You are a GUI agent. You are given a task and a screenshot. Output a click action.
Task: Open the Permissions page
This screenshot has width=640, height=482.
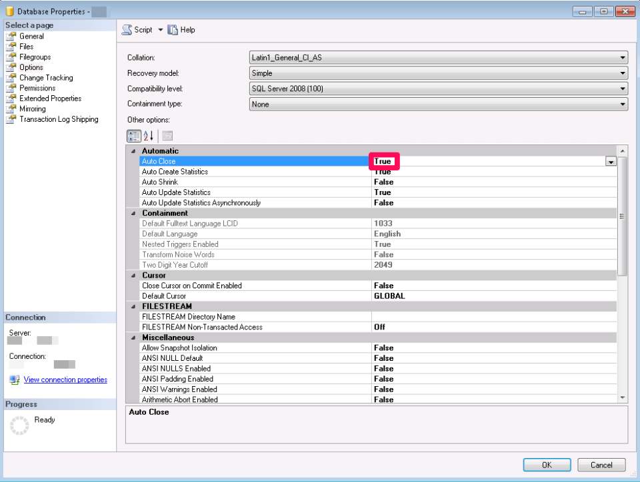click(39, 88)
